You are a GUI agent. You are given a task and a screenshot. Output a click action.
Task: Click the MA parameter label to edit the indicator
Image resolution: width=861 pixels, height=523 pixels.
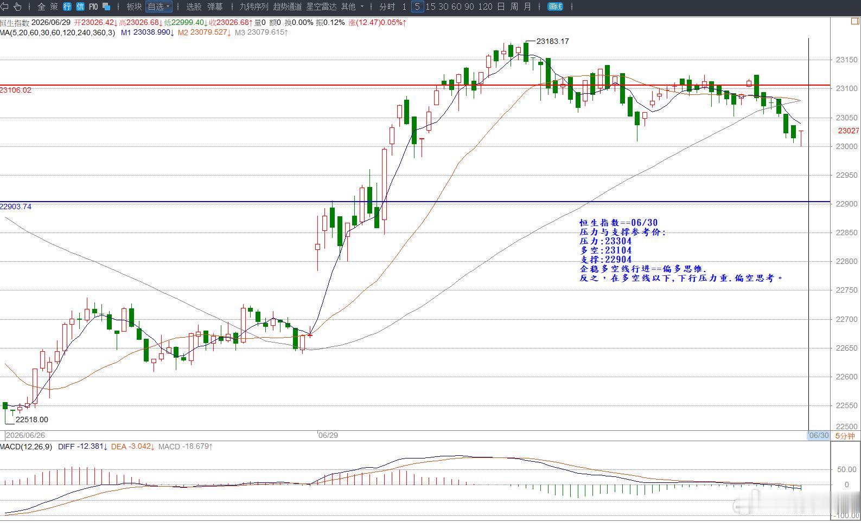58,33
